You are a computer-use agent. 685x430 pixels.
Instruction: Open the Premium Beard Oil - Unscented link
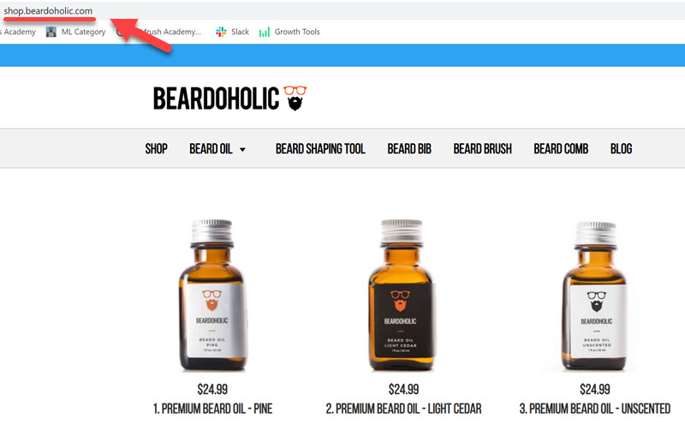coord(595,409)
